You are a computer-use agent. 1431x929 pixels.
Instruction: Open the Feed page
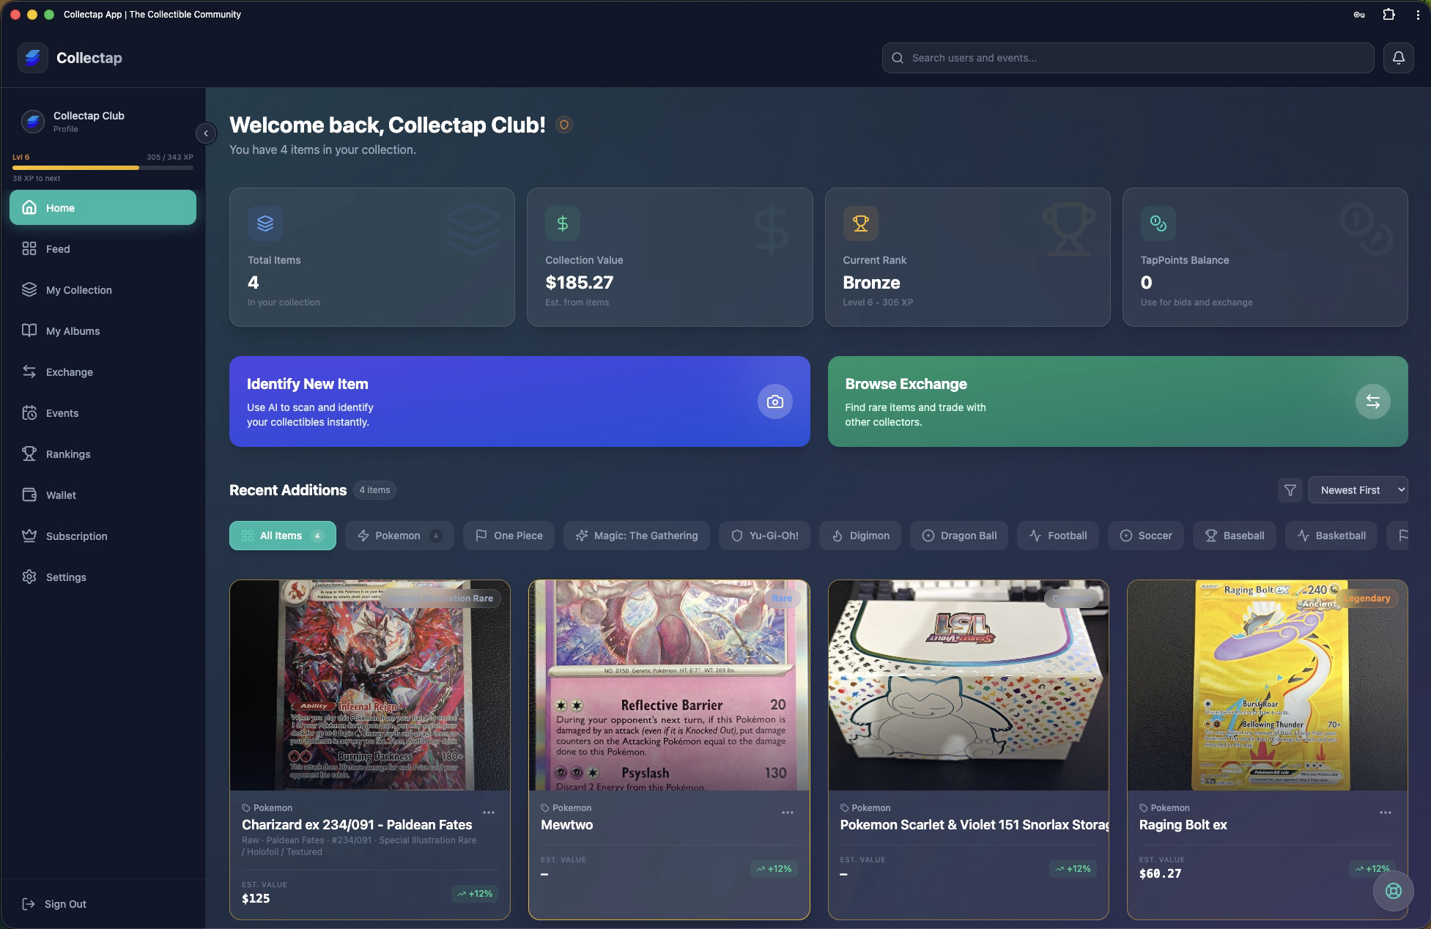(103, 249)
